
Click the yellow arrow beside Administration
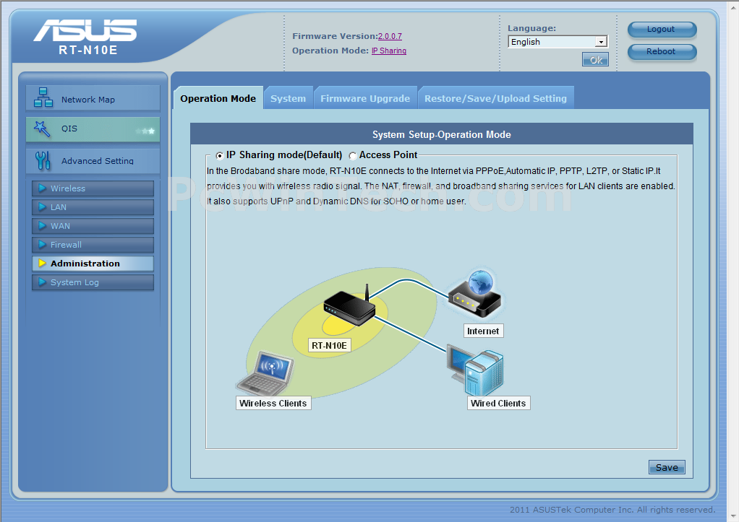(43, 264)
